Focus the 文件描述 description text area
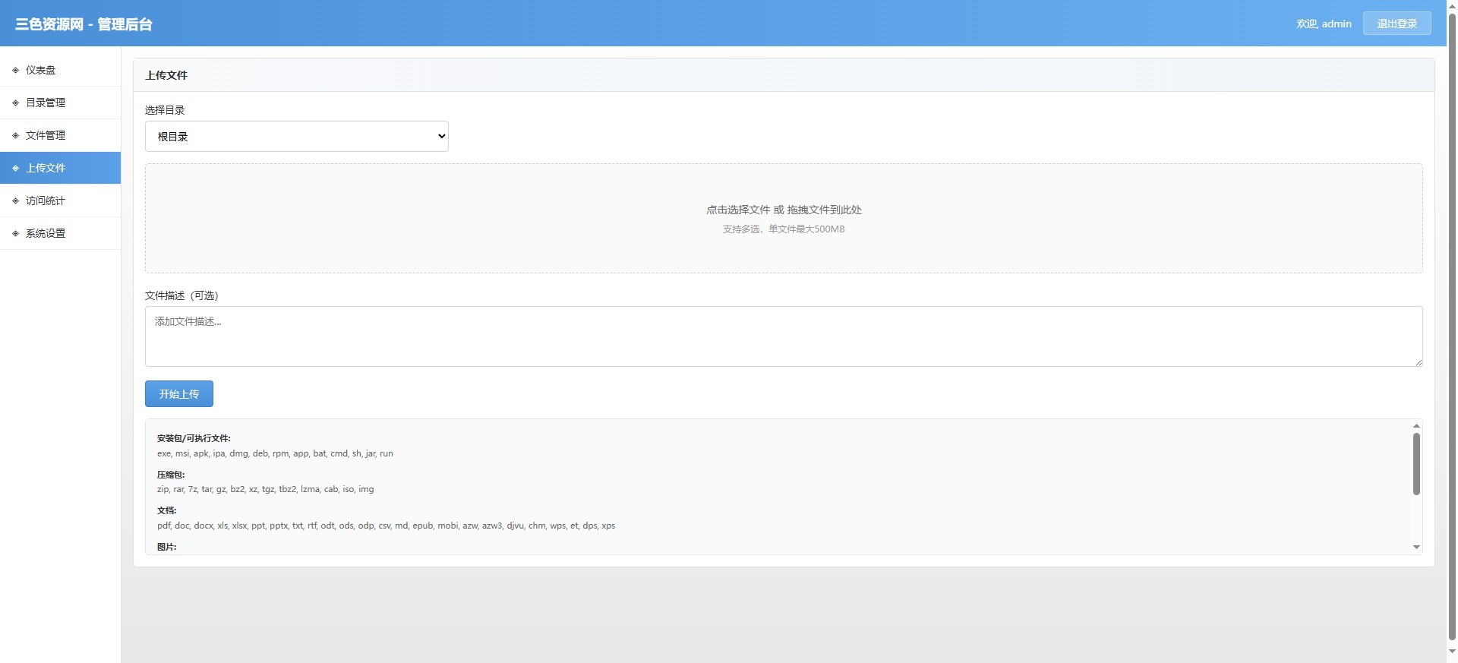Screen dimensions: 1458x663 pyautogui.click(x=783, y=336)
